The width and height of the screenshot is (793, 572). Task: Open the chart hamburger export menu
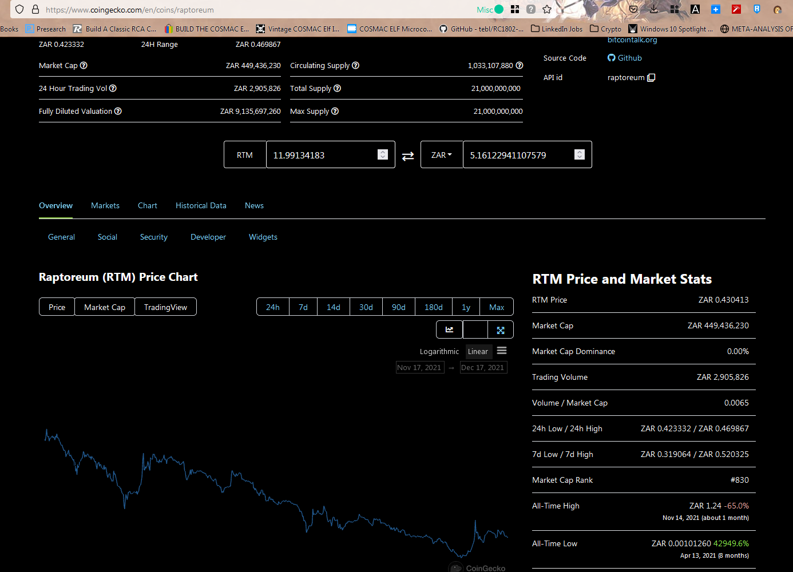502,351
